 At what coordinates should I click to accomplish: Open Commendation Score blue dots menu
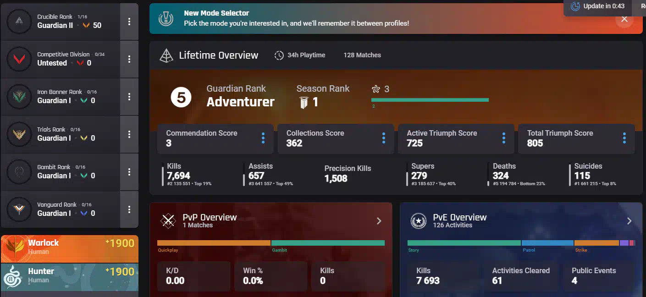pos(263,138)
